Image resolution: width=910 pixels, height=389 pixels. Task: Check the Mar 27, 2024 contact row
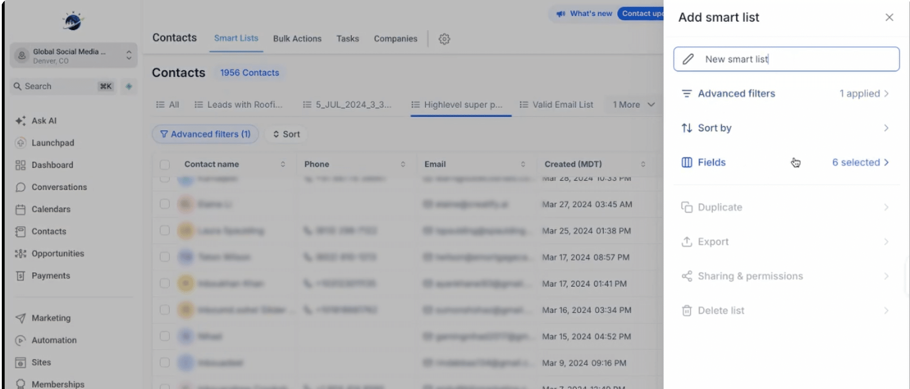point(165,204)
